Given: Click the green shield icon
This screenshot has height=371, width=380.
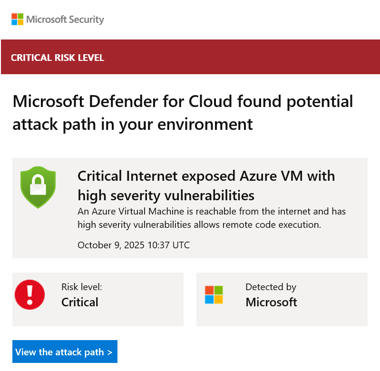Looking at the screenshot, I should pos(38,187).
